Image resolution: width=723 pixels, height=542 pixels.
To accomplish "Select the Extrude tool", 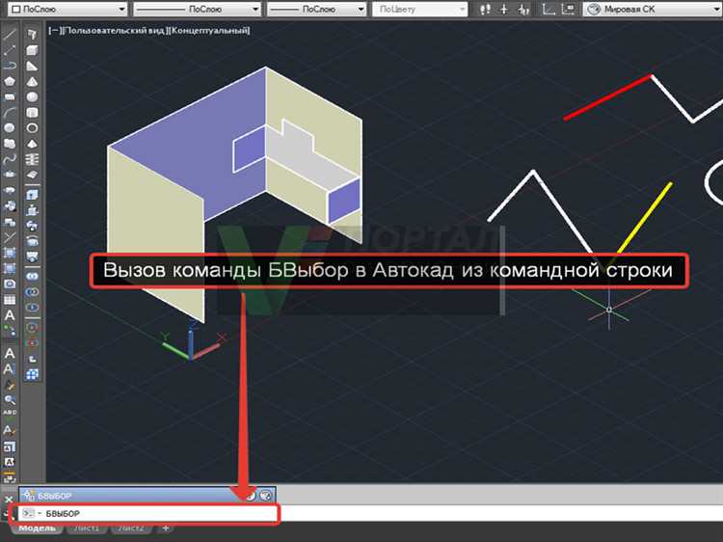I will coord(32,195).
